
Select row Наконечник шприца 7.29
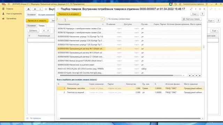click(x=129, y=45)
